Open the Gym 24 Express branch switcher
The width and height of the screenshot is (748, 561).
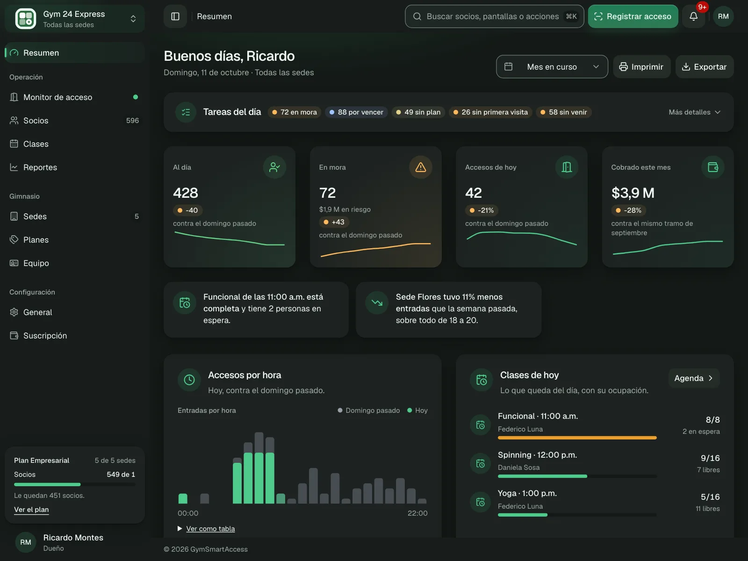75,19
